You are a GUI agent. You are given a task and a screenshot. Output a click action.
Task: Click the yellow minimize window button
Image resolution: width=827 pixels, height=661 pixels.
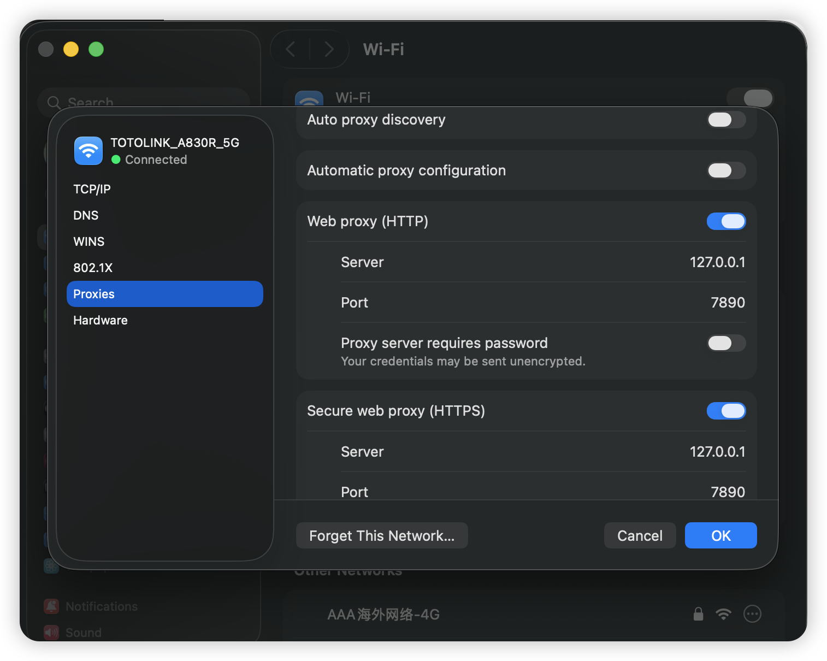[x=71, y=49]
